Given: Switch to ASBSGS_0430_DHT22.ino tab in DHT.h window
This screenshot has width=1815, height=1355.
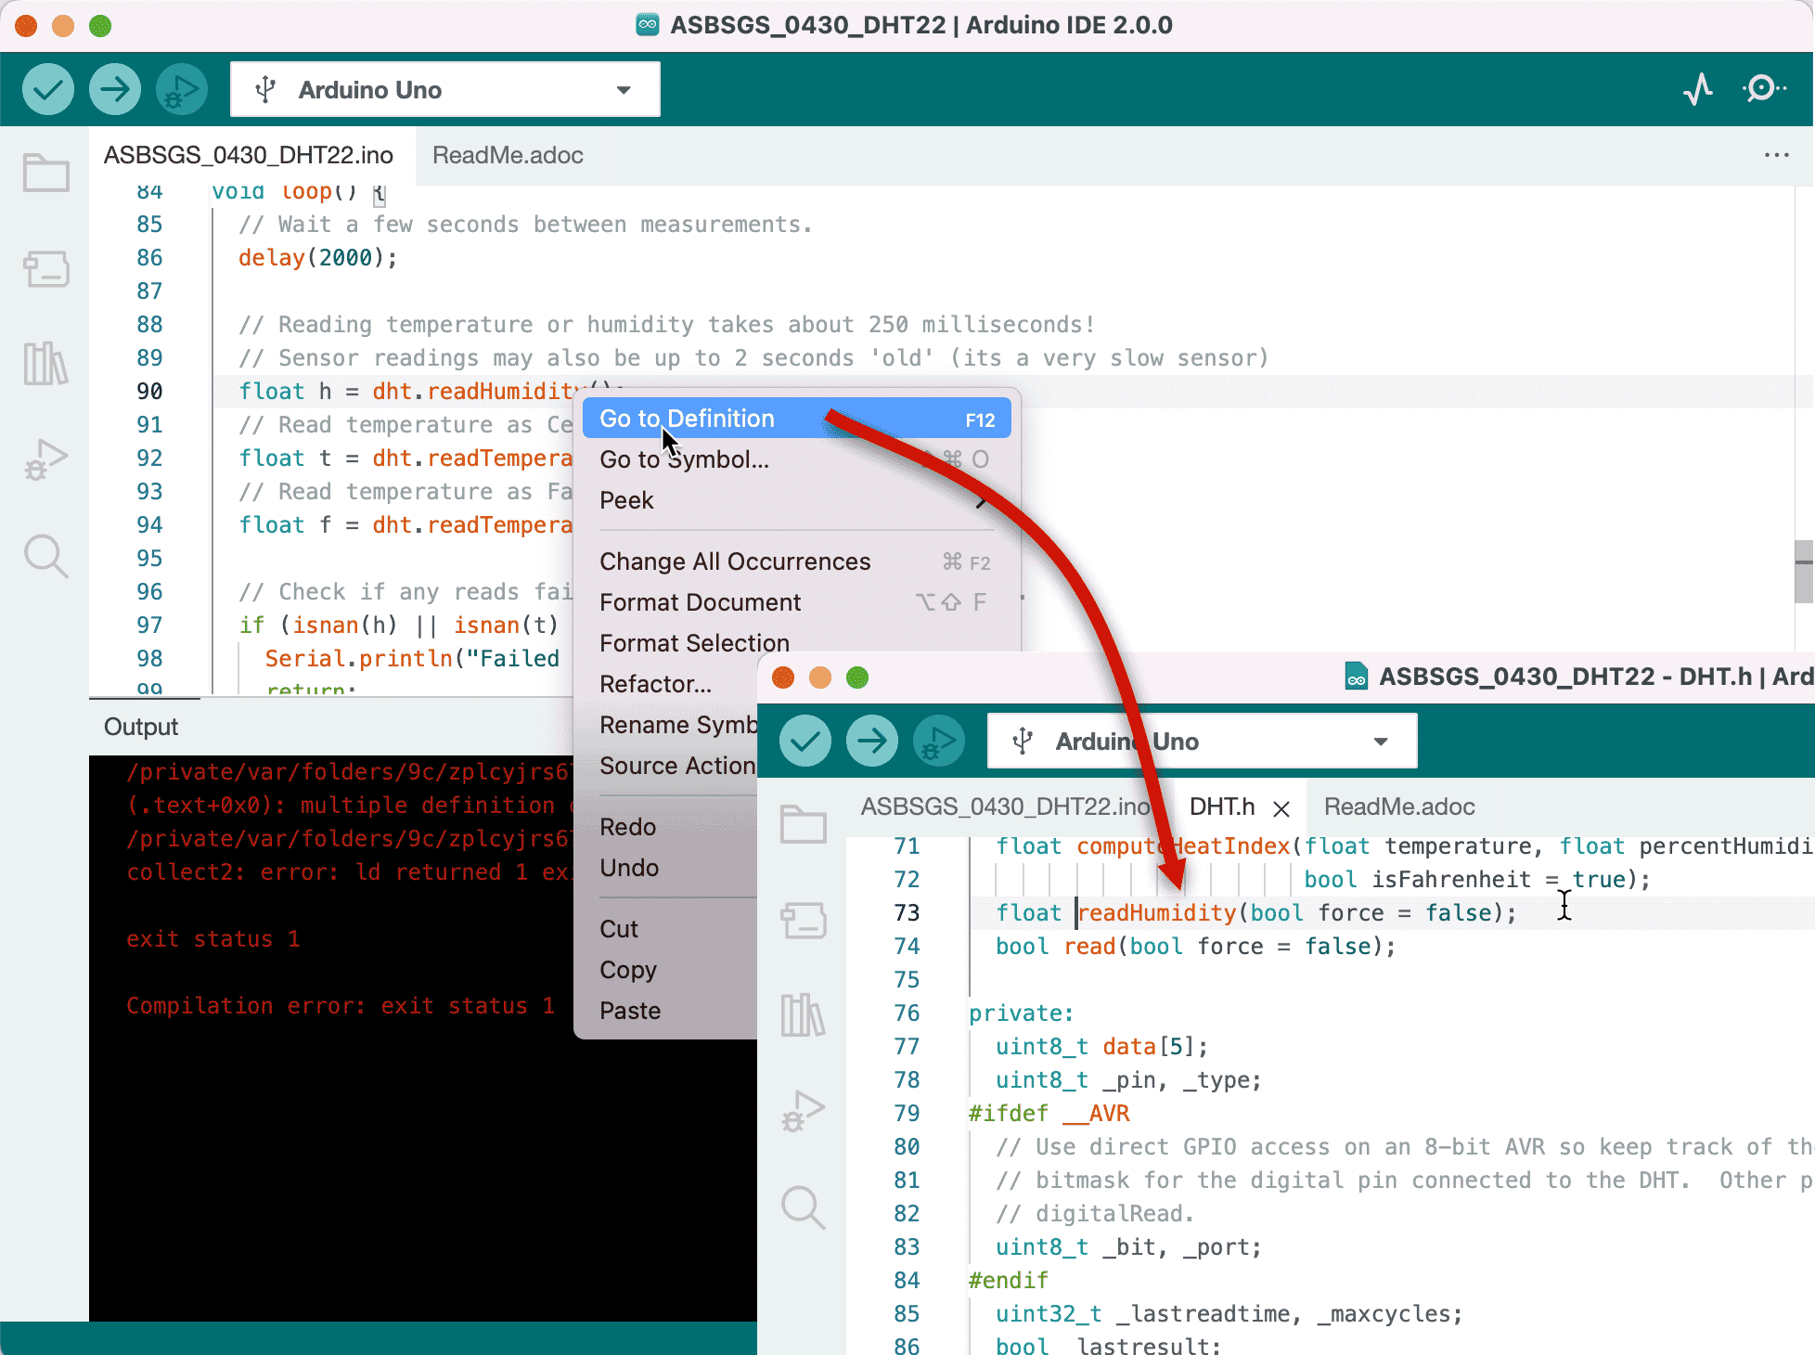Looking at the screenshot, I should pos(1005,807).
